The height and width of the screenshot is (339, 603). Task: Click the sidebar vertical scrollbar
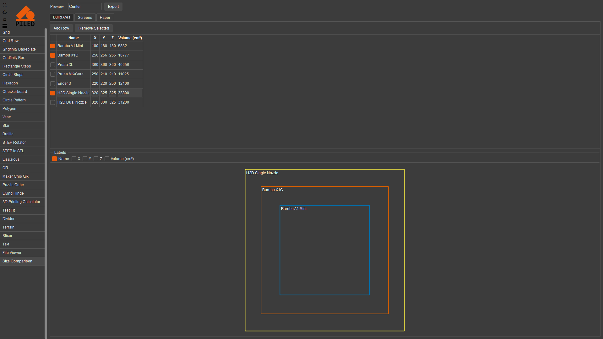pyautogui.click(x=46, y=184)
